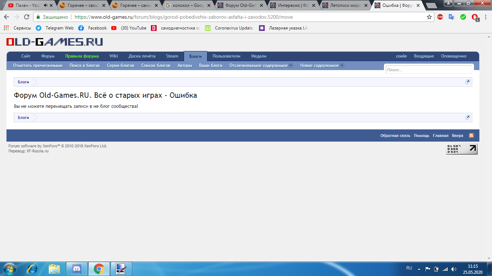Screen dimensions: 492x276
Task: Toggle the speaker icon in system tray
Action: [x=453, y=268]
